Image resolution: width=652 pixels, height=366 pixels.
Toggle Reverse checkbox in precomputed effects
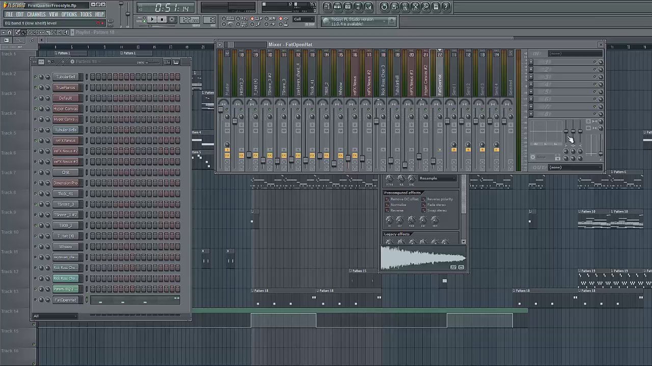pyautogui.click(x=387, y=210)
